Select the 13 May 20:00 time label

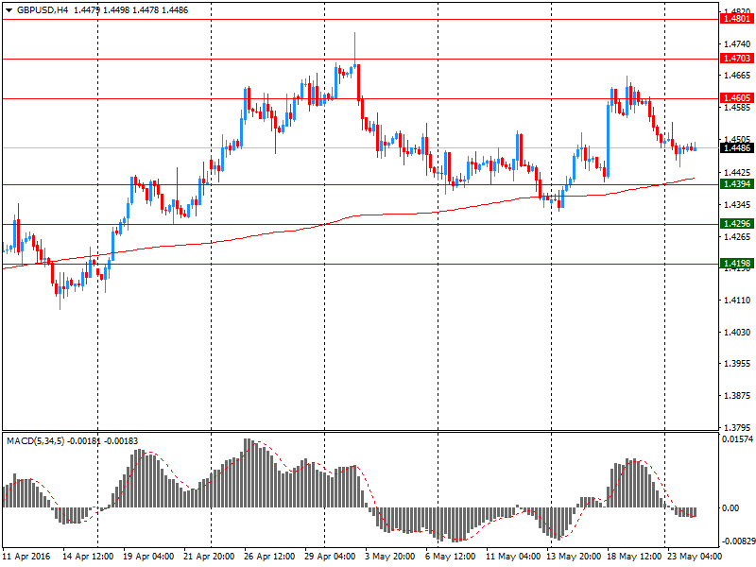tap(574, 557)
